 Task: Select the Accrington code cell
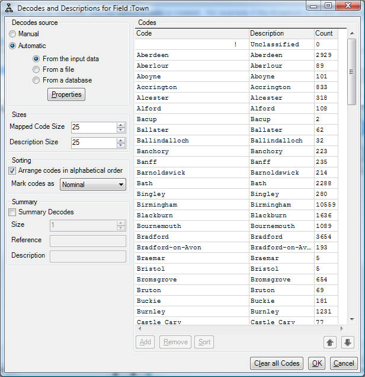[x=192, y=87]
